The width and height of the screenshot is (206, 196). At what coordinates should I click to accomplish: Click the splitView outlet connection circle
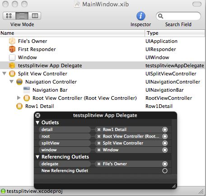coord(165,143)
